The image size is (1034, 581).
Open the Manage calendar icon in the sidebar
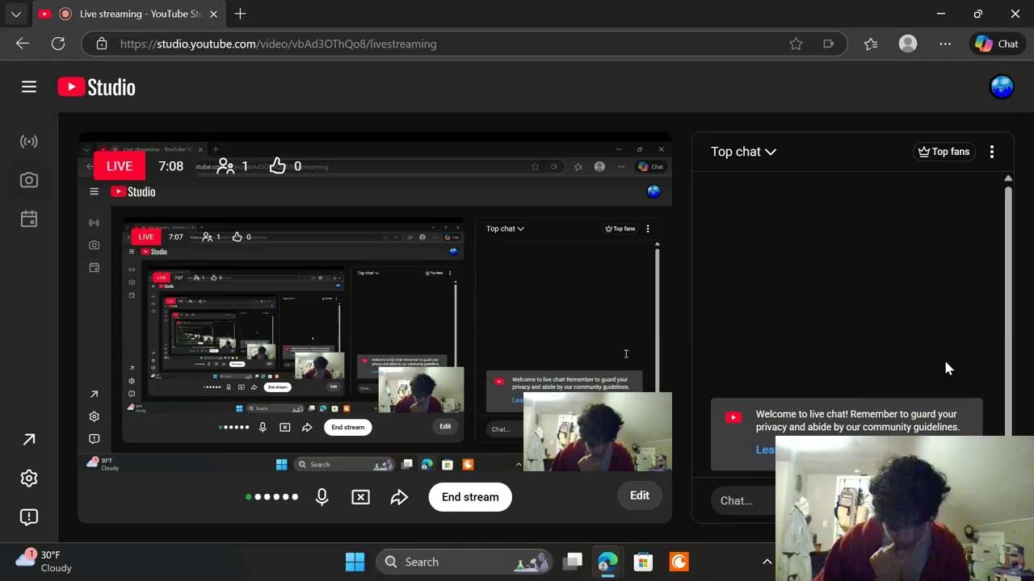(x=29, y=219)
